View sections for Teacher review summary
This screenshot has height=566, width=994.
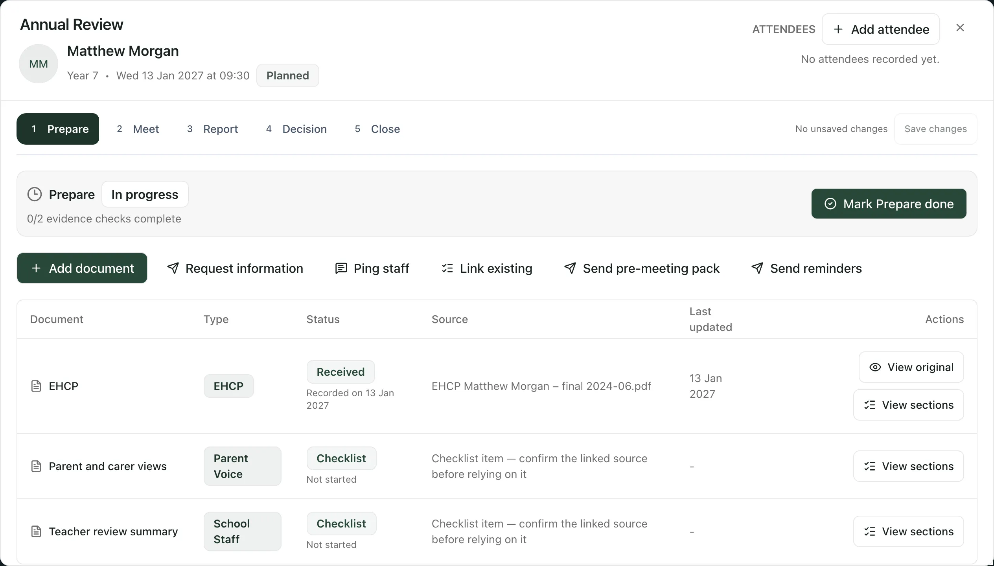pos(908,531)
